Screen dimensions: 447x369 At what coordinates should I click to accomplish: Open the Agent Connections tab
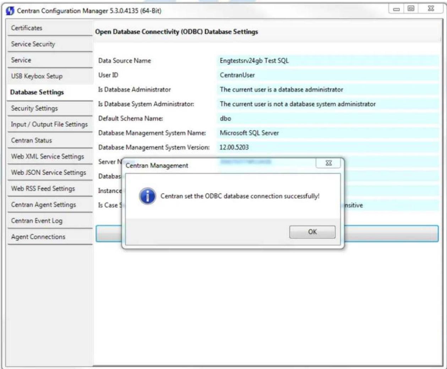coord(50,237)
